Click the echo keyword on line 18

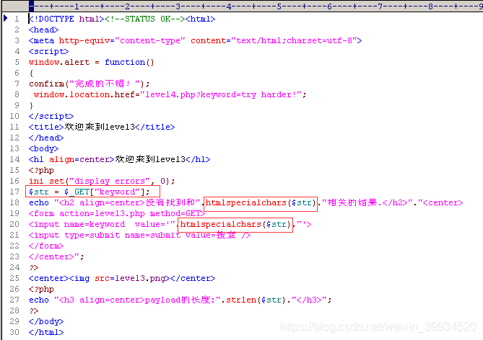click(x=38, y=203)
